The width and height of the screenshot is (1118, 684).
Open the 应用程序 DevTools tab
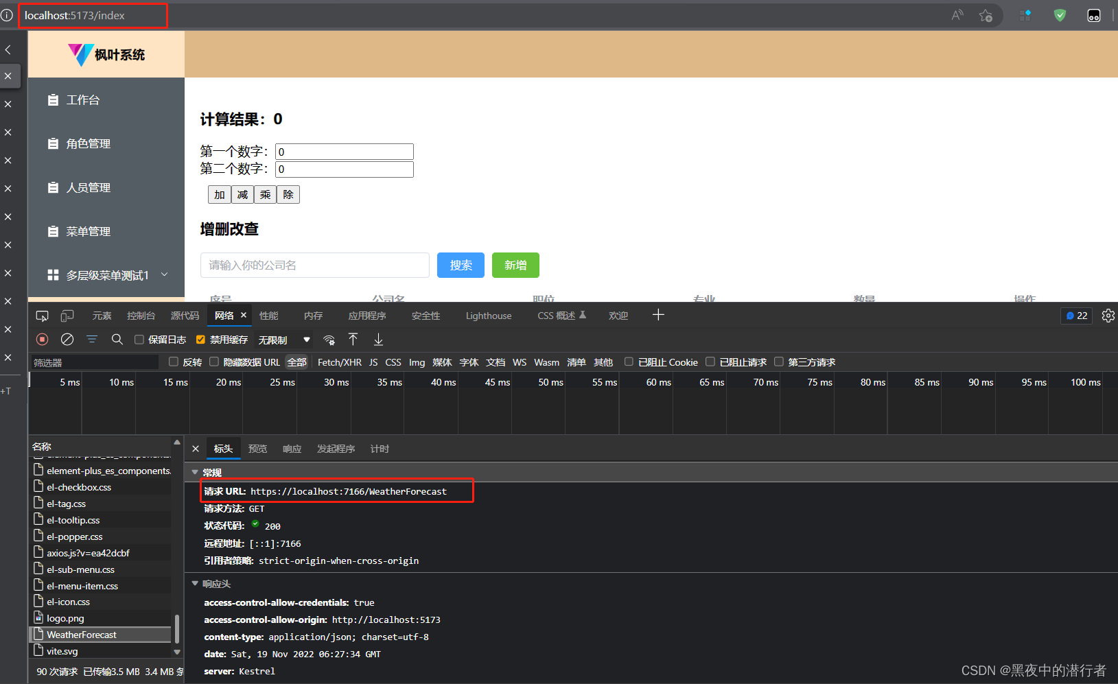tap(367, 316)
